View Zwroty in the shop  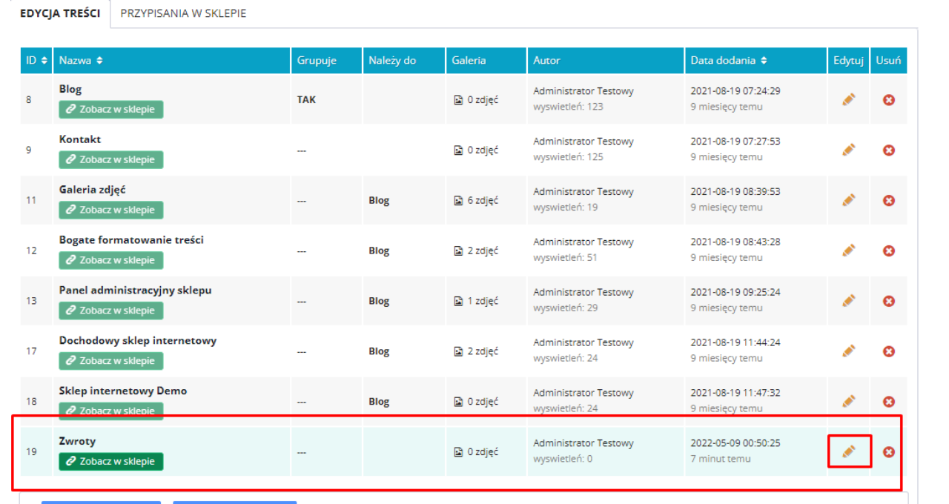111,461
